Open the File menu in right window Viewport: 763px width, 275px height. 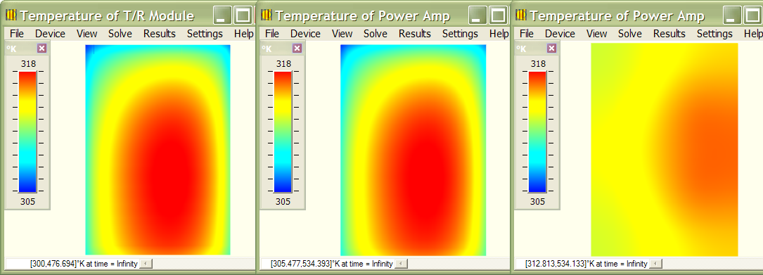tap(527, 34)
